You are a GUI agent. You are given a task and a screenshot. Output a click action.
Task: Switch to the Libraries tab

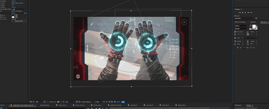tap(253, 22)
